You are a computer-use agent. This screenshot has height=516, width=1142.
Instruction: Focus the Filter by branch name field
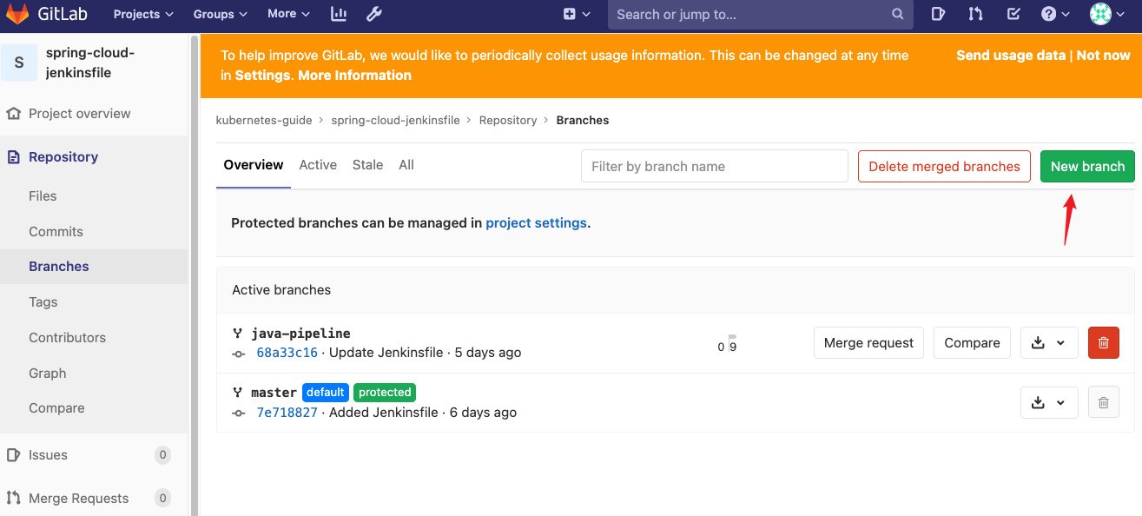pos(715,167)
